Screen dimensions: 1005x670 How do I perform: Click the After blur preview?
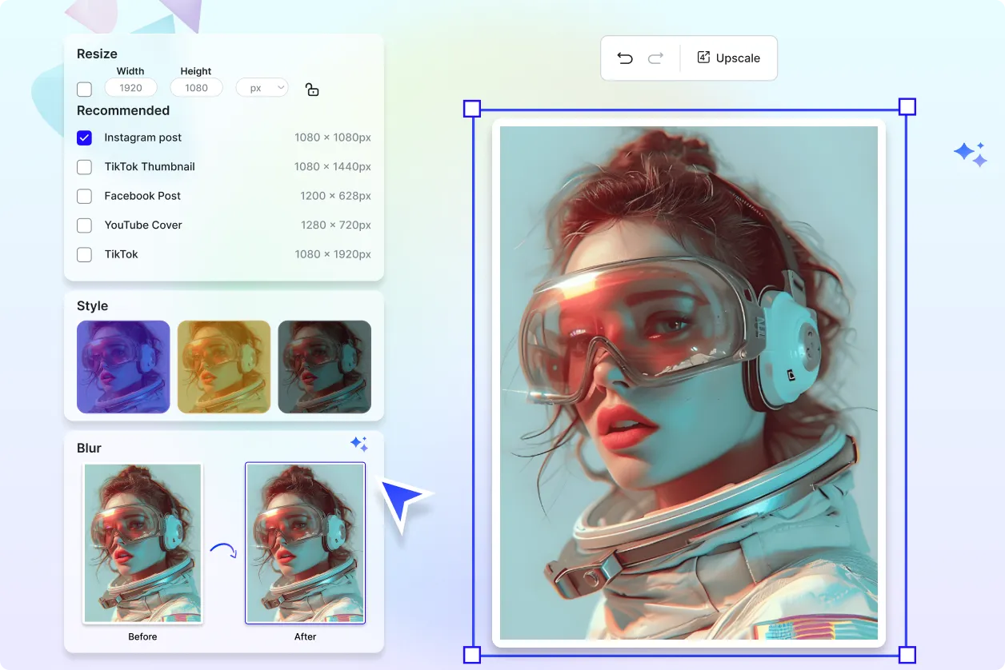305,543
